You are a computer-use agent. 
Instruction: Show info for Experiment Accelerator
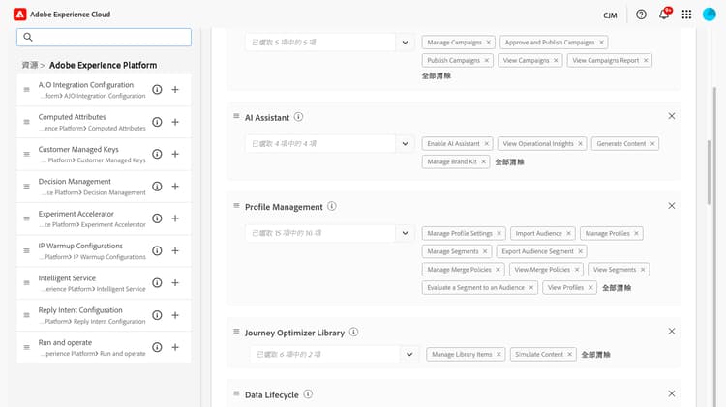click(157, 218)
